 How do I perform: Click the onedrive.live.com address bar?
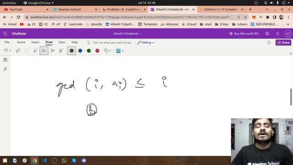[x=131, y=17]
